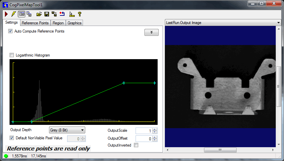Toggle the local image display button
Viewport: 284px width, 161px height.
[21, 14]
